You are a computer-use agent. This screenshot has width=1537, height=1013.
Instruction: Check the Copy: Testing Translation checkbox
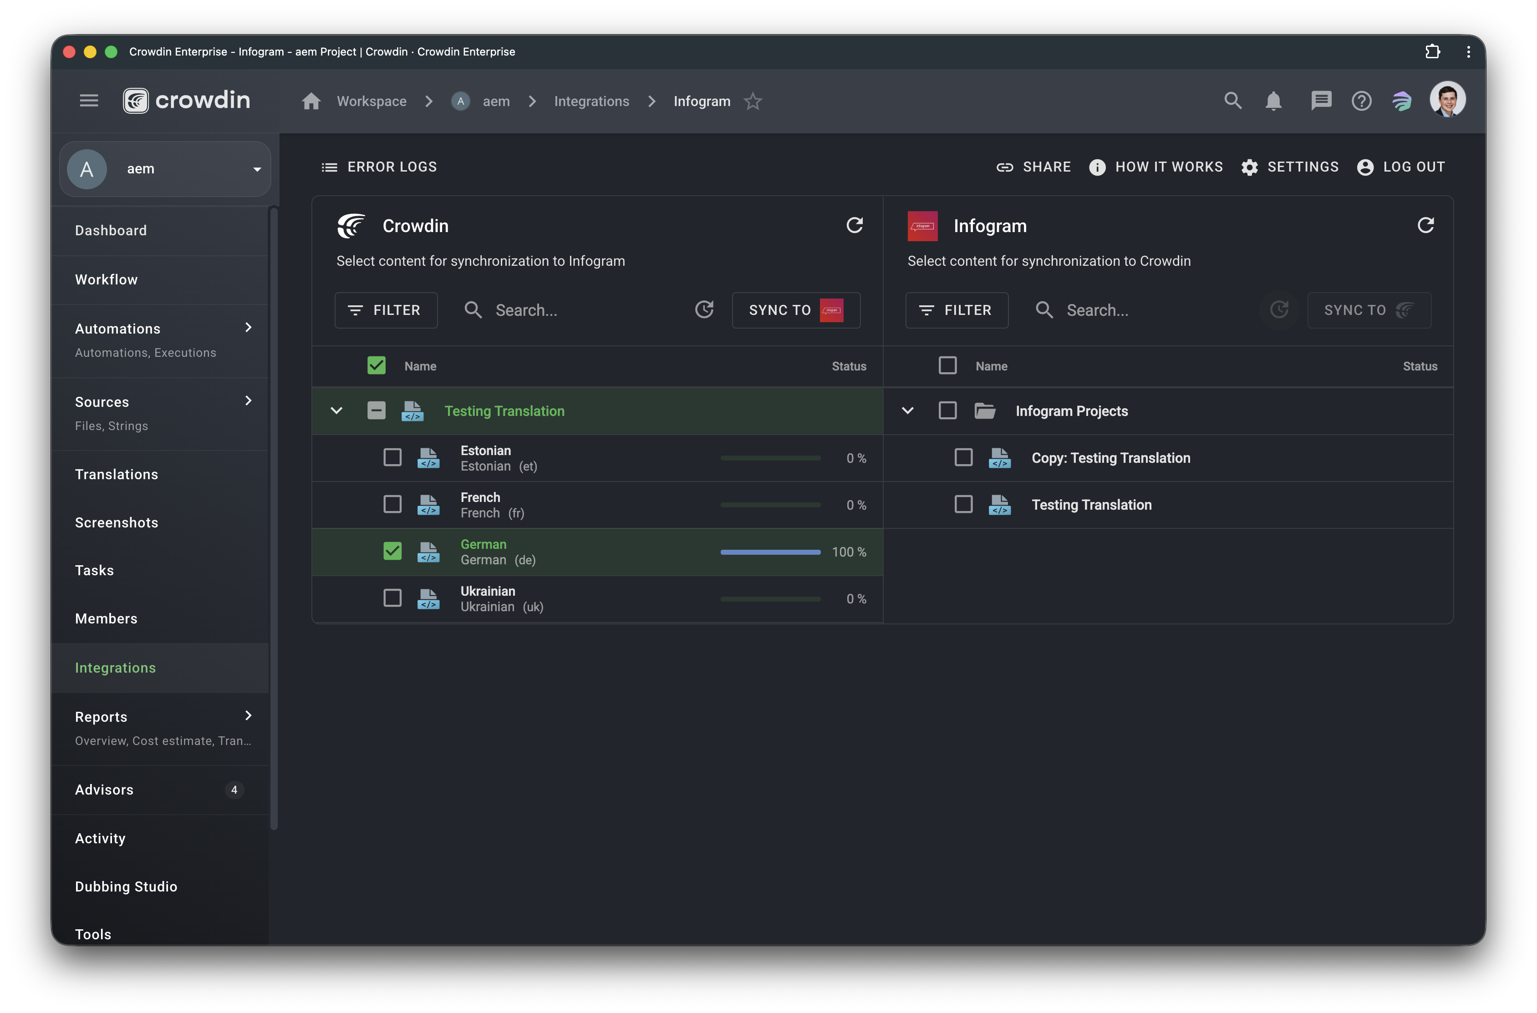coord(964,457)
